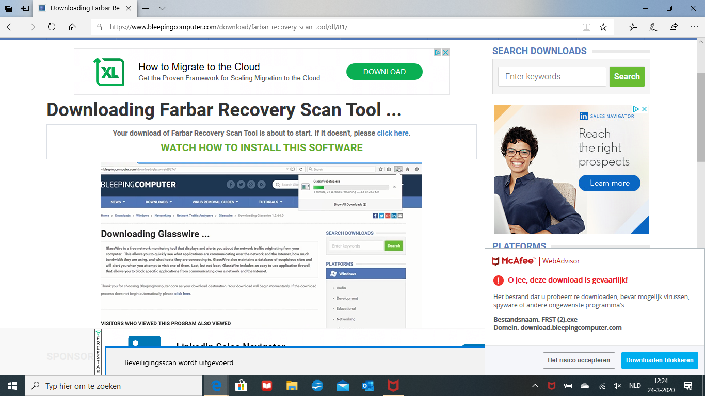Open AdChoices icon on top banner
705x396 pixels.
pos(437,53)
